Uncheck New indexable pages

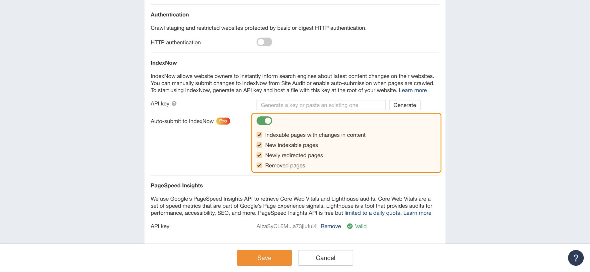click(x=259, y=145)
